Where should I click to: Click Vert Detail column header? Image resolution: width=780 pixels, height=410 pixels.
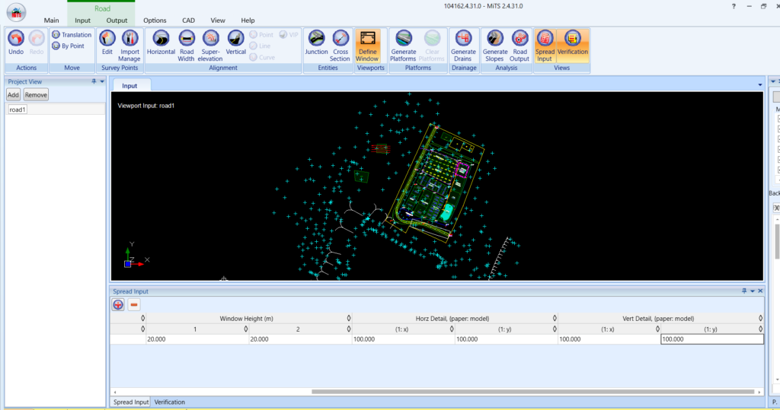[x=658, y=319]
